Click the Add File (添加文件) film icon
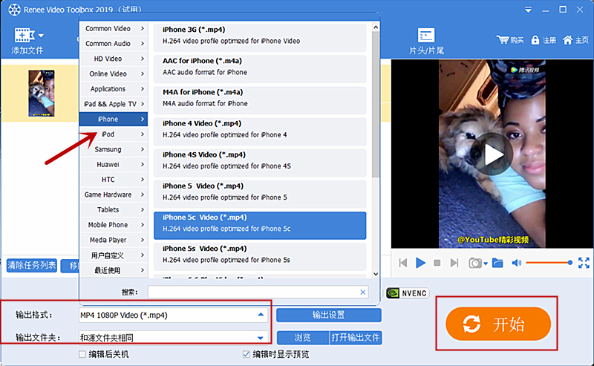The width and height of the screenshot is (594, 366). 25,35
